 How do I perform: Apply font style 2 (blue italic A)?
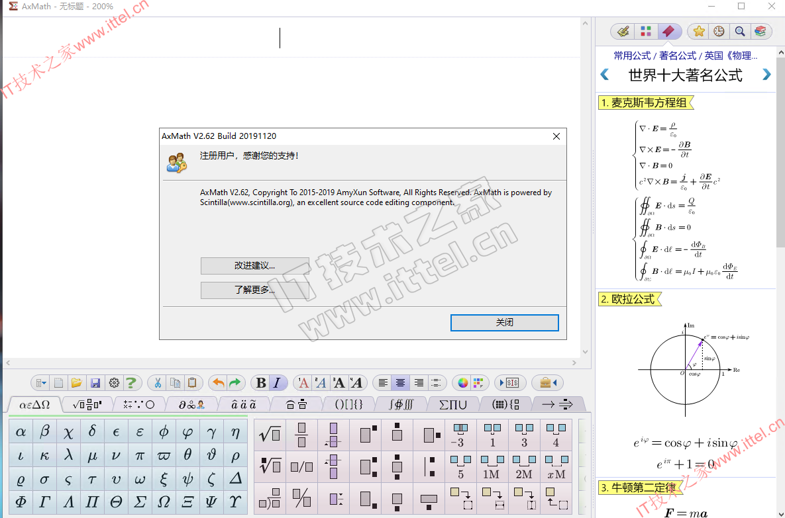pyautogui.click(x=321, y=383)
